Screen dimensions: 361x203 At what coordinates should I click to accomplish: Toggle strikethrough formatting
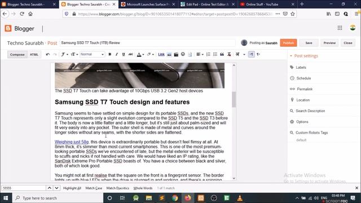pyautogui.click(x=130, y=55)
